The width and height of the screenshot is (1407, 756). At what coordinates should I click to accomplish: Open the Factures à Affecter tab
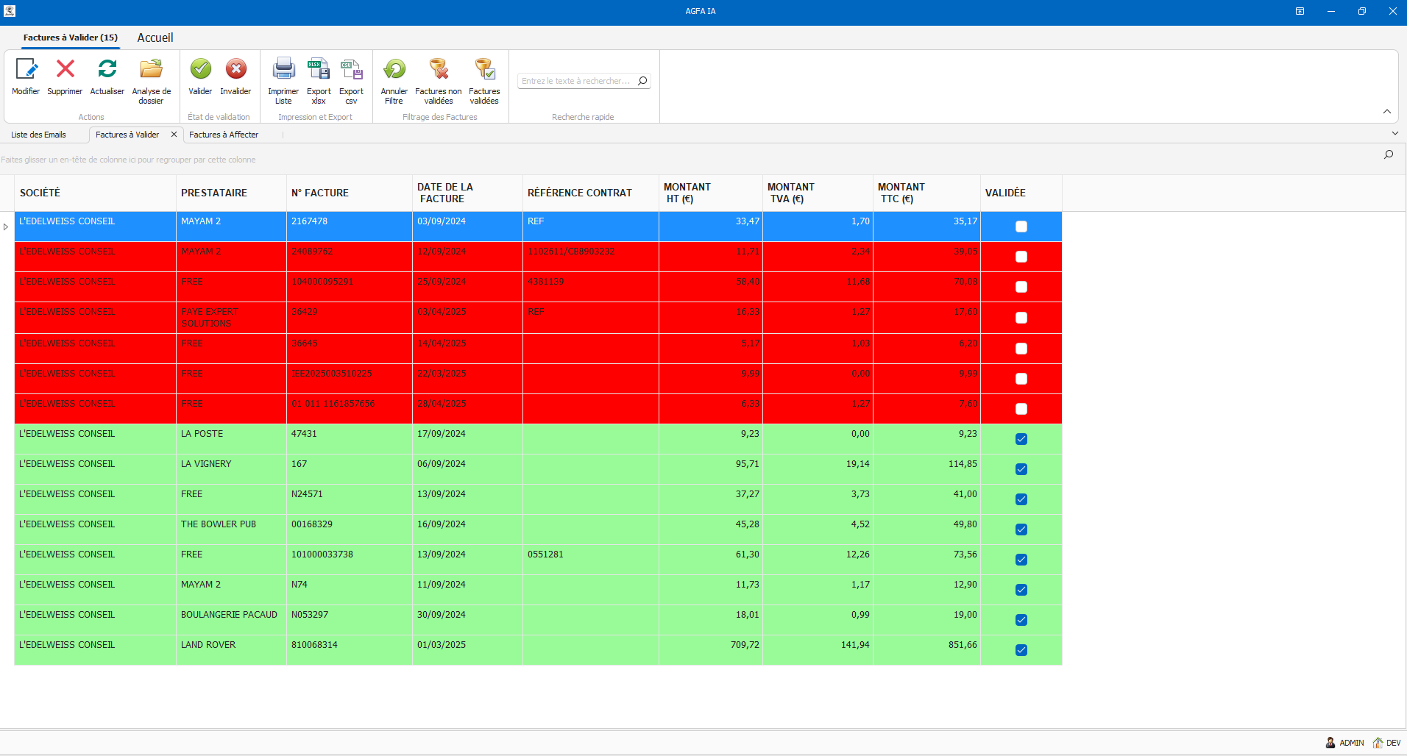tap(224, 135)
